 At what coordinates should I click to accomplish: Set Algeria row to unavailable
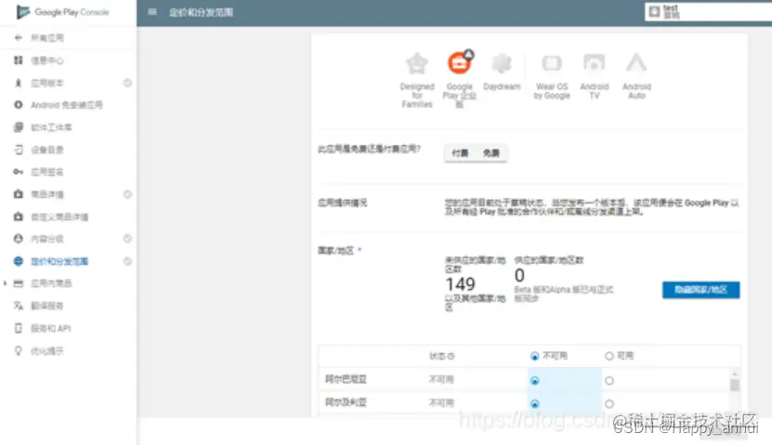[x=535, y=403]
